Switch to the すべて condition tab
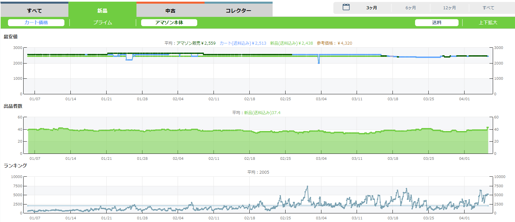Image resolution: width=515 pixels, height=222 pixels. 34,10
